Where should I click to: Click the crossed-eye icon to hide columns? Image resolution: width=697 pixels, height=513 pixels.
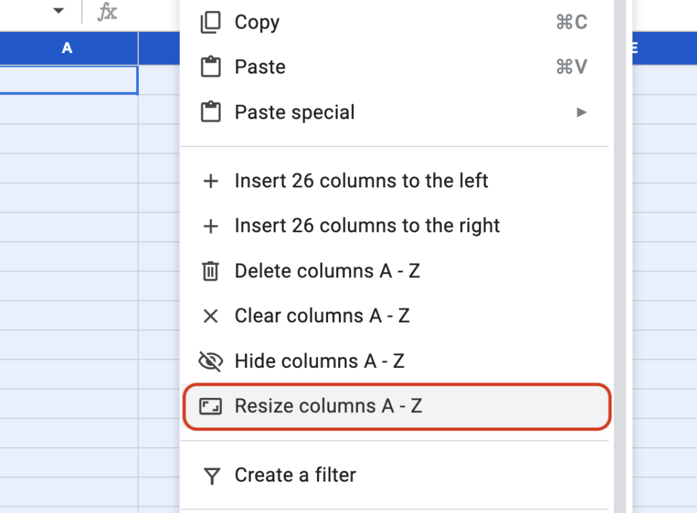coord(211,360)
